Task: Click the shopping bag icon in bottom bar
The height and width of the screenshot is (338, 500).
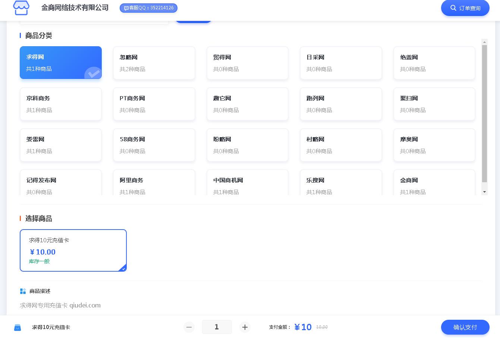Action: [18, 328]
